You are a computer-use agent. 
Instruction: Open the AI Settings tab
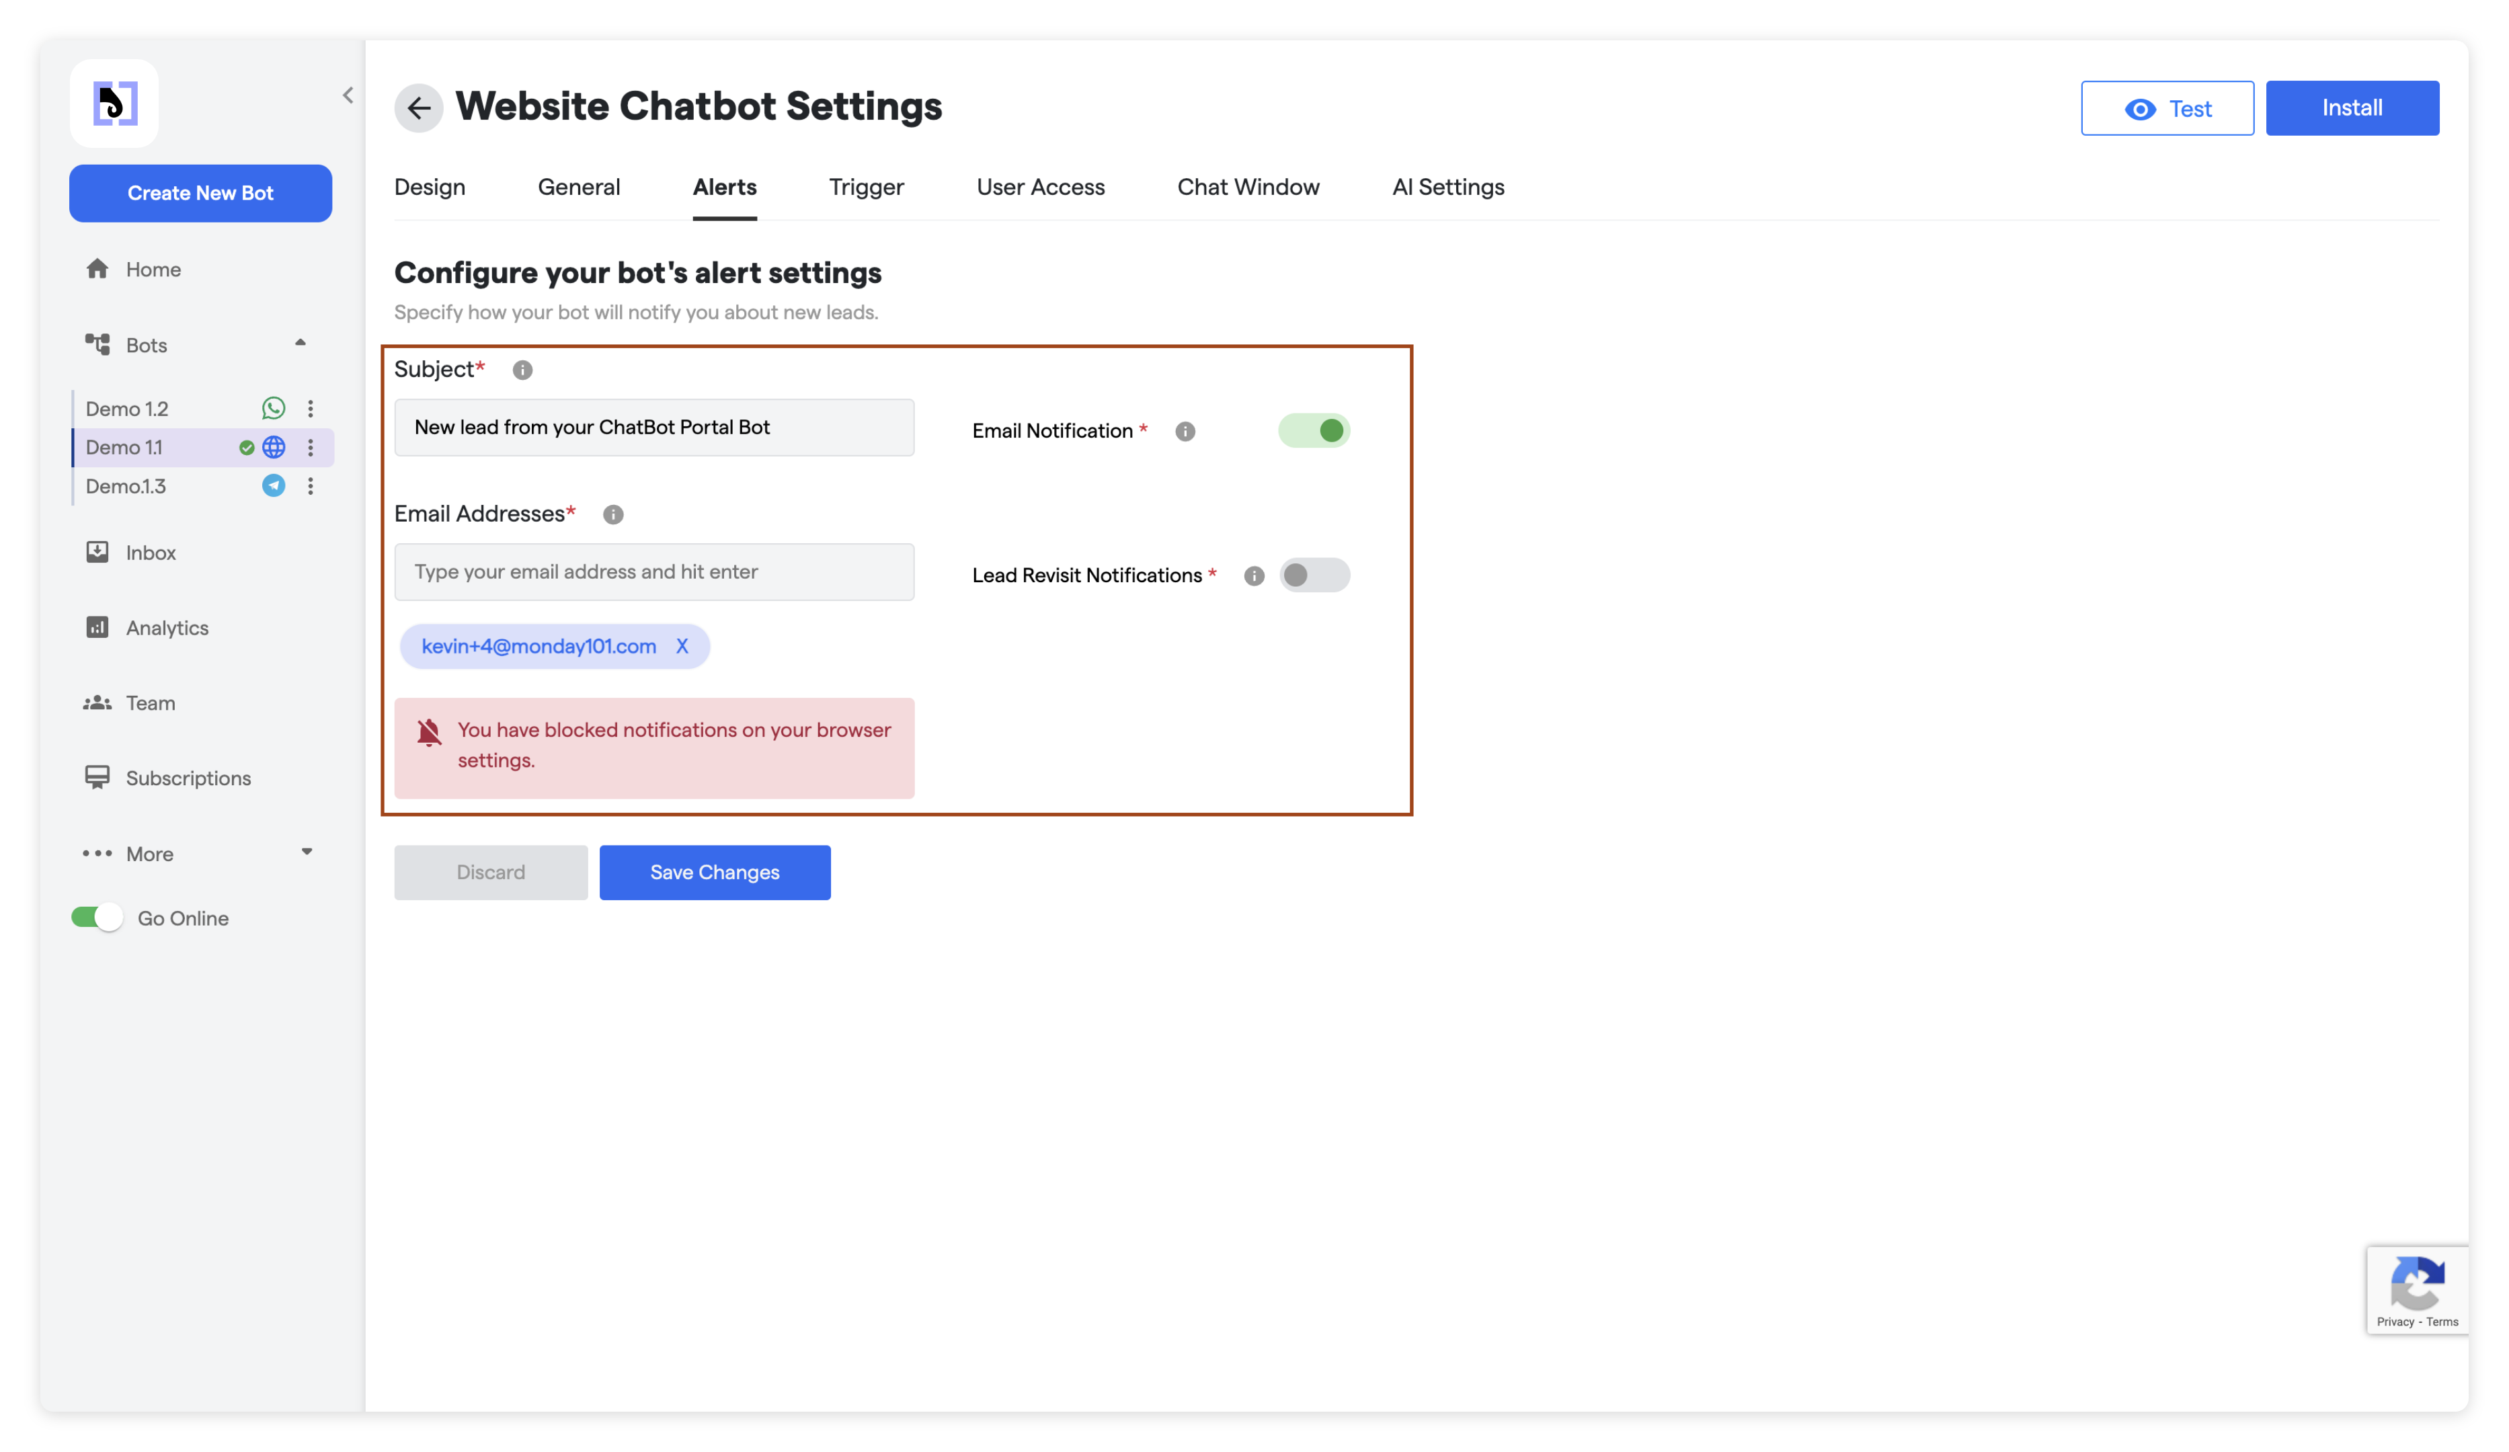[1447, 187]
